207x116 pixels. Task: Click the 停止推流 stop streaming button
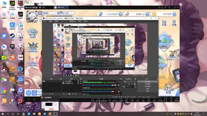[147, 81]
